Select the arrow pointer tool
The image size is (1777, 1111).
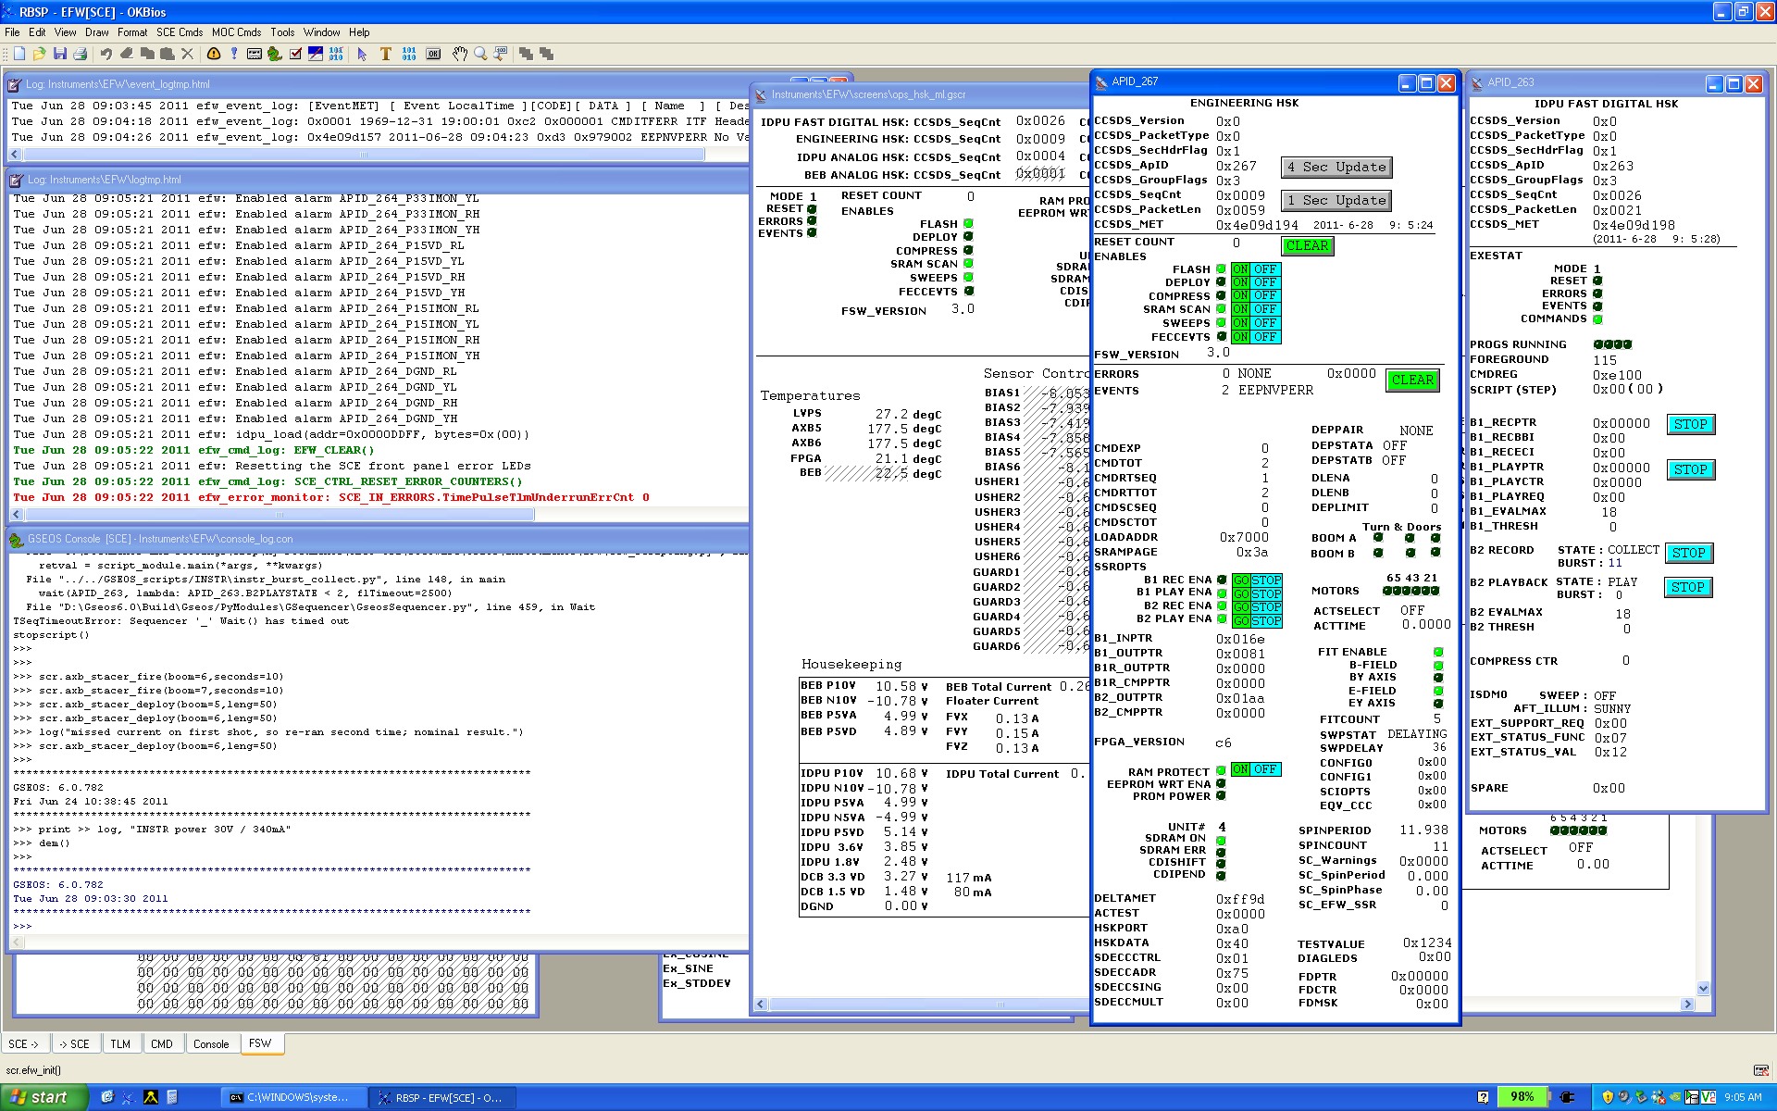(x=362, y=54)
